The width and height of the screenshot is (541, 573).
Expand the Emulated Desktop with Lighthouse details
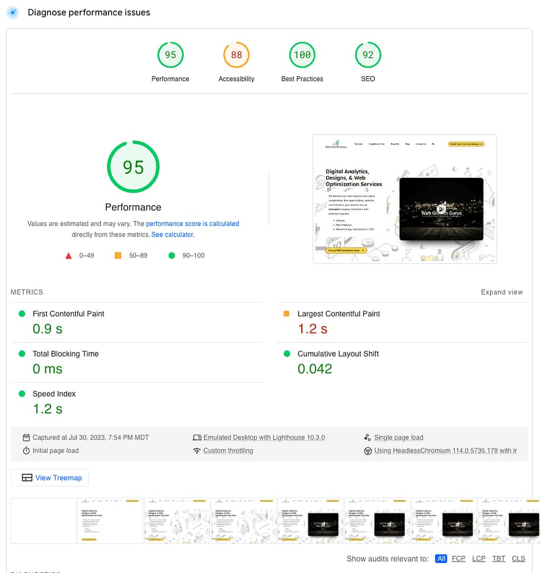(x=263, y=437)
